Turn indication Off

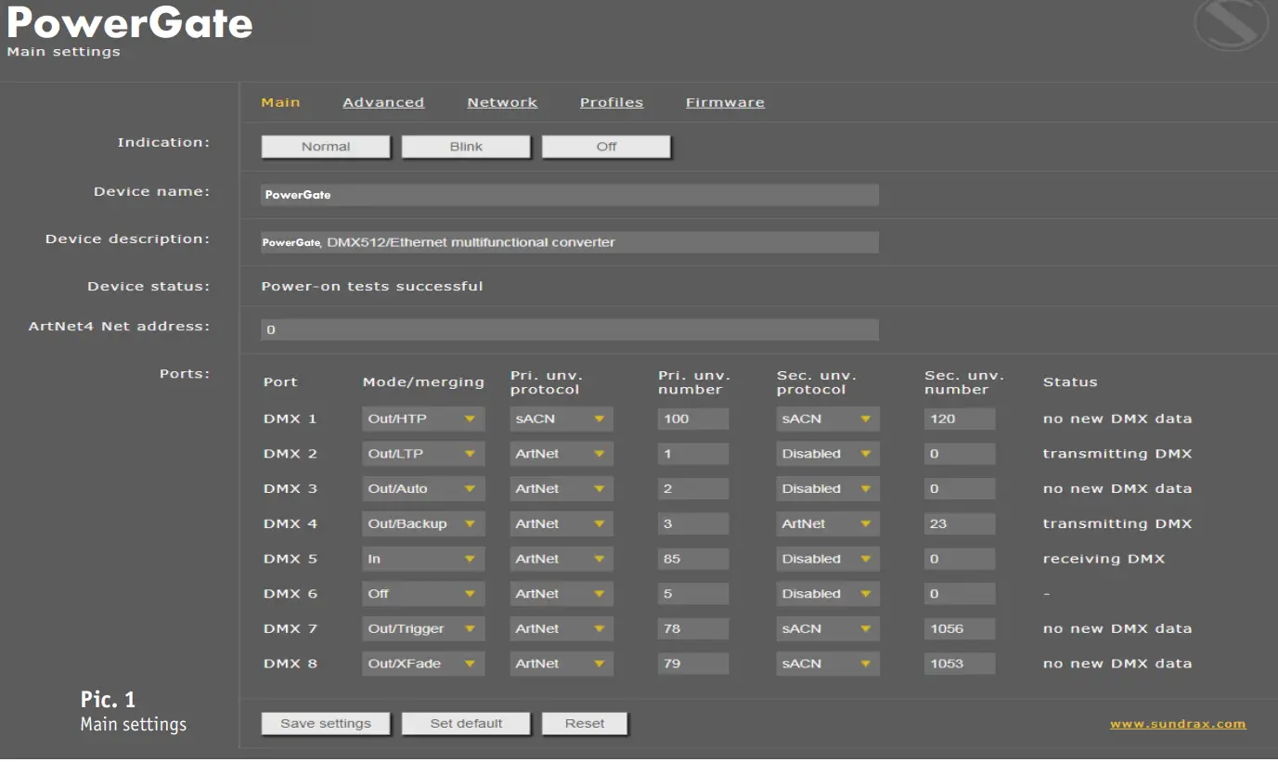coord(605,146)
